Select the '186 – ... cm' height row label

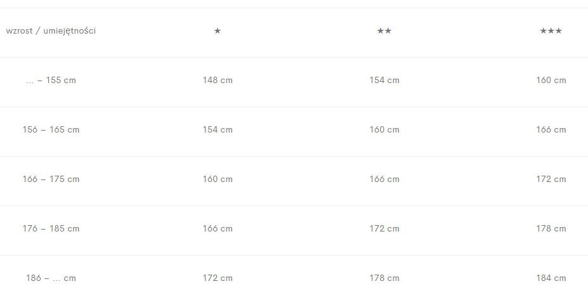point(51,278)
